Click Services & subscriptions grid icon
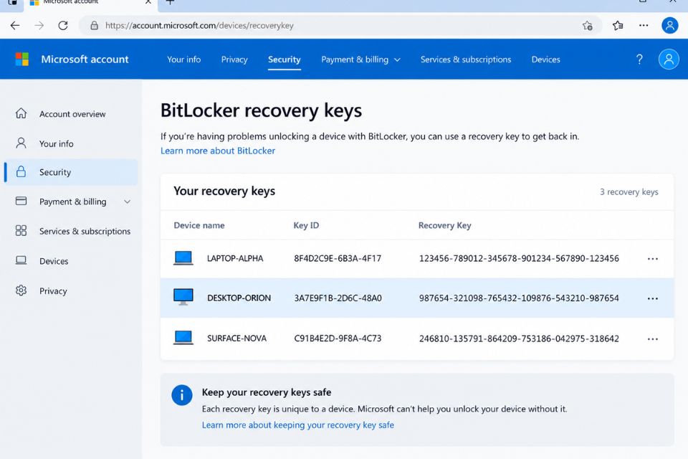The width and height of the screenshot is (688, 459). [x=21, y=231]
